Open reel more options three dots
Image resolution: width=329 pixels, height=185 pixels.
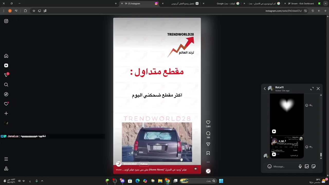coord(208,162)
